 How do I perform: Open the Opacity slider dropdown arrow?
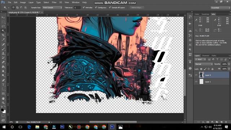pos(229,64)
